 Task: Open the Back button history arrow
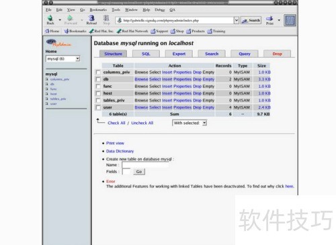60,20
